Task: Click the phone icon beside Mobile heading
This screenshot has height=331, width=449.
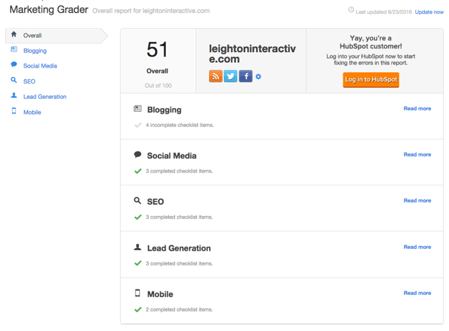Action: pos(138,293)
